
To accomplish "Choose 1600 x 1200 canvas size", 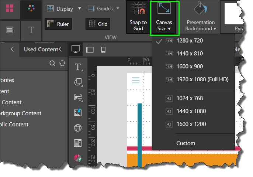I will (x=193, y=124).
